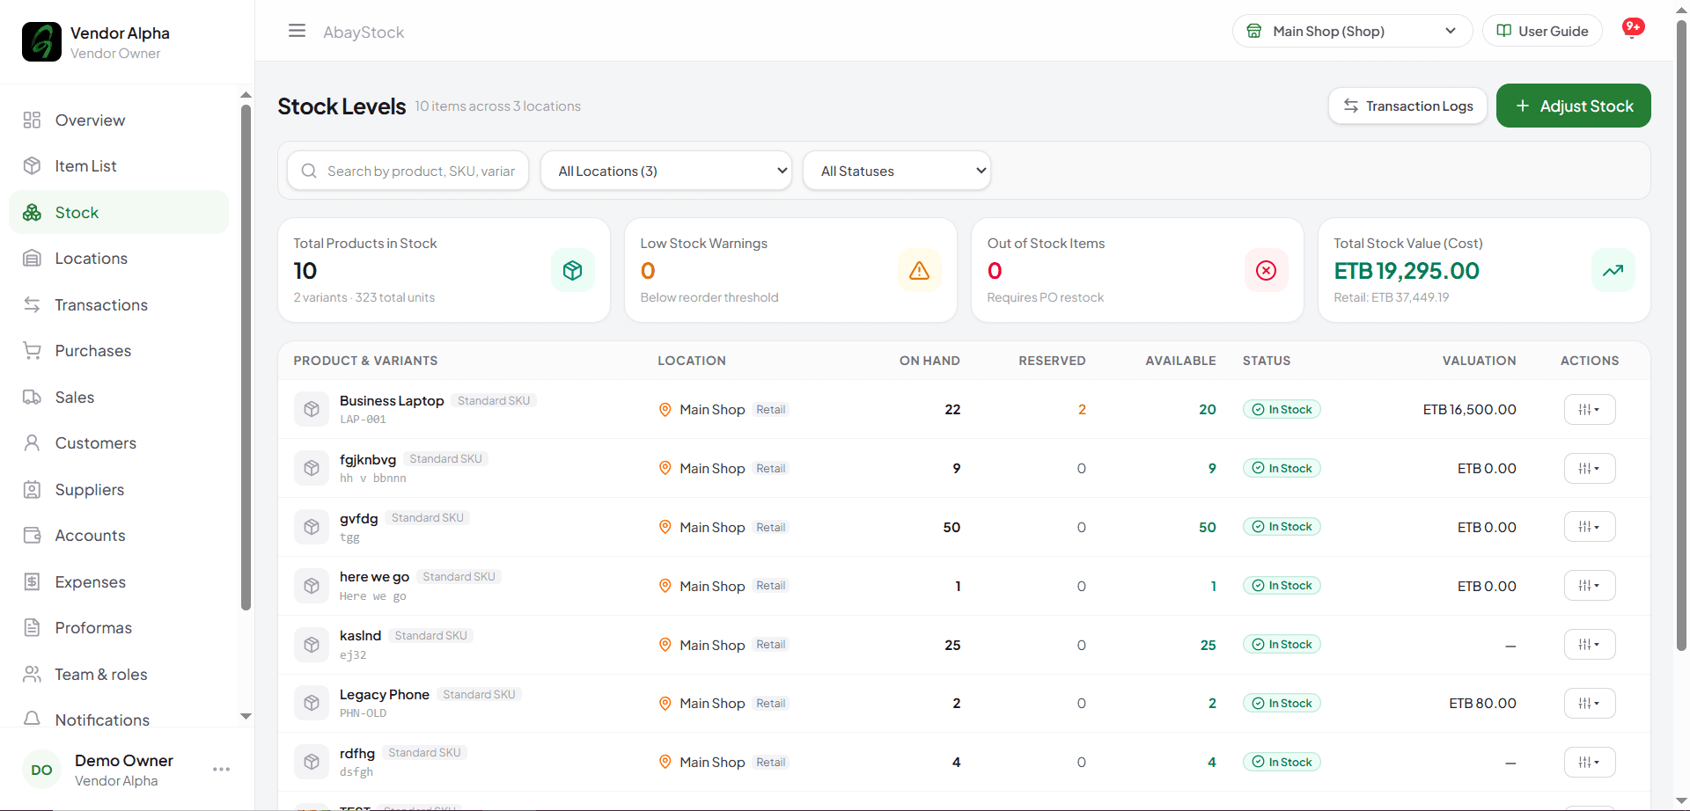Viewport: 1690px width, 811px height.
Task: Click the search by product field
Action: point(408,171)
